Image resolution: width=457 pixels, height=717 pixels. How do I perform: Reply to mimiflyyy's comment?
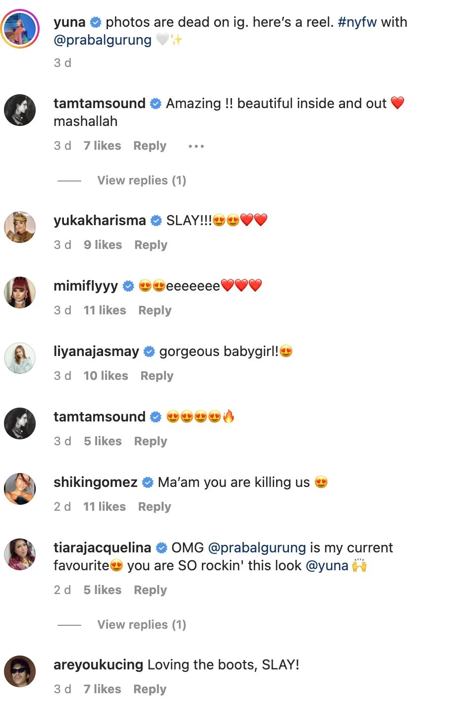tap(155, 310)
